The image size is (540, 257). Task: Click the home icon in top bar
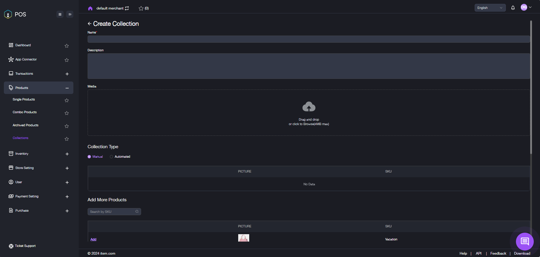pyautogui.click(x=90, y=8)
